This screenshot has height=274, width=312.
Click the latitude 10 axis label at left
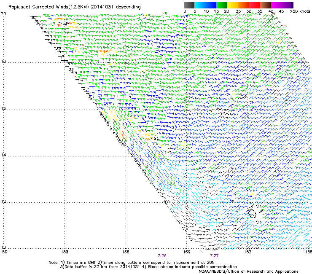point(3,247)
